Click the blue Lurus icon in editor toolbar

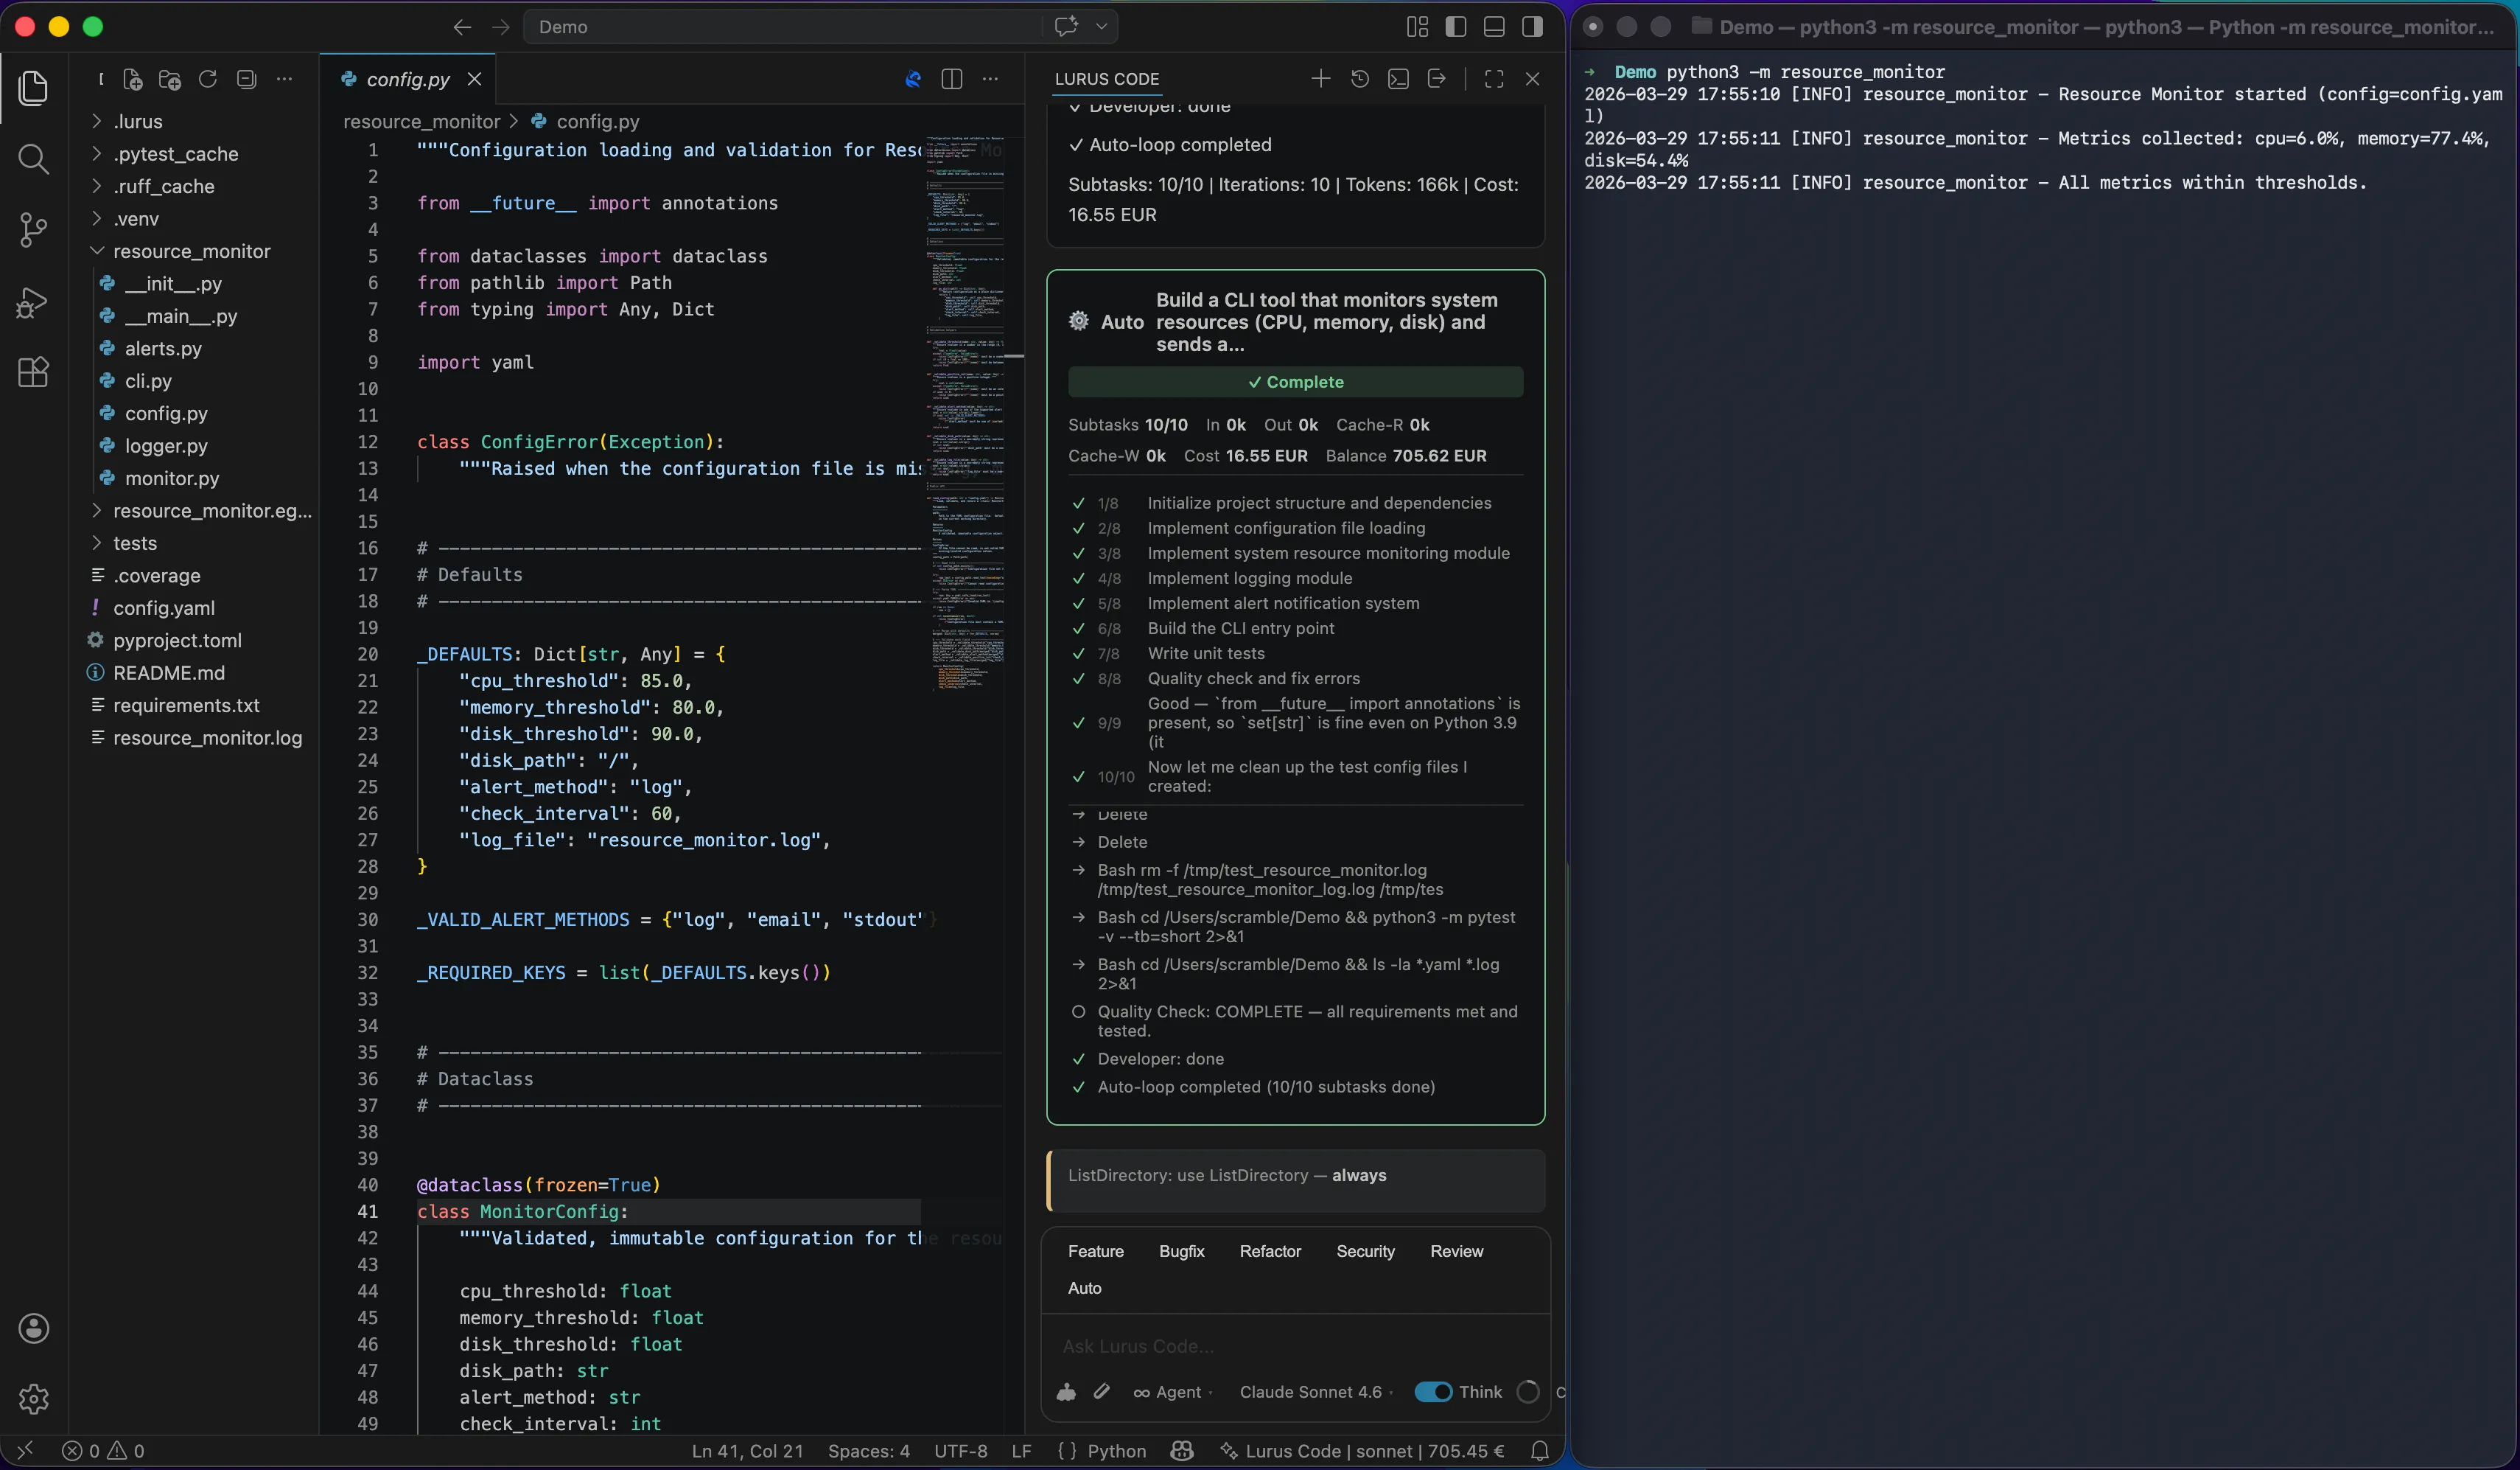[x=913, y=79]
